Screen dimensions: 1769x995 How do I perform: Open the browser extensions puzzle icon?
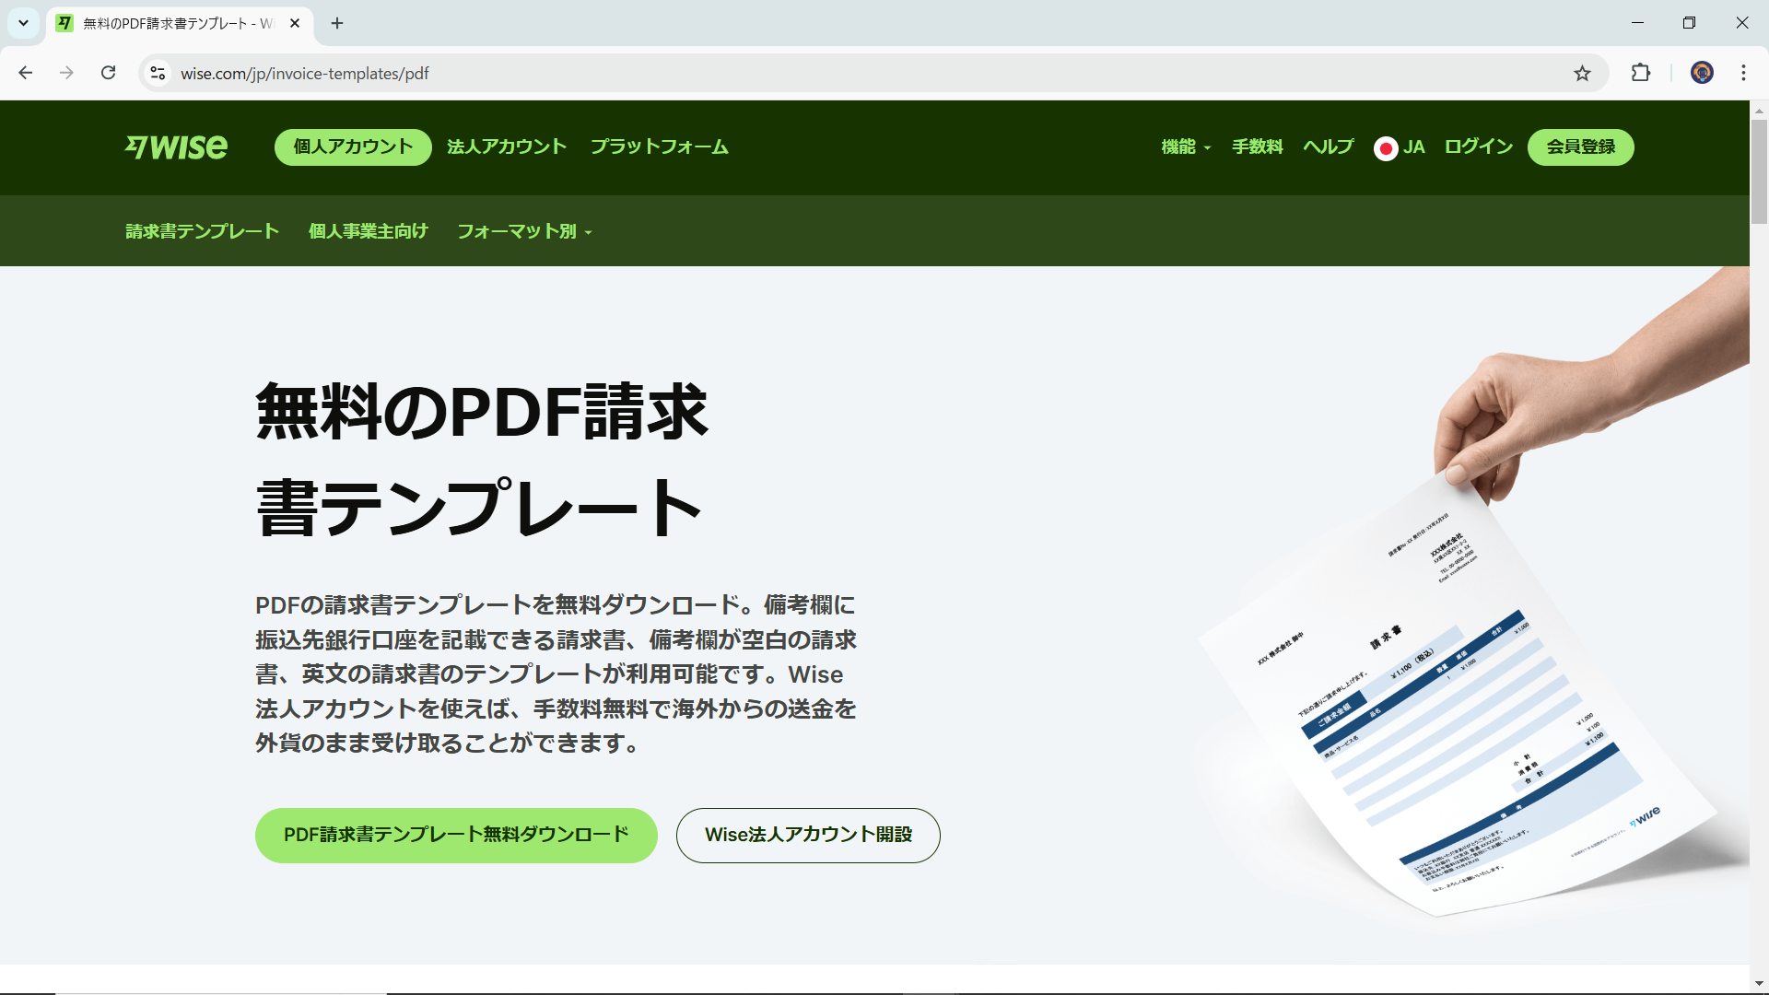(1641, 73)
